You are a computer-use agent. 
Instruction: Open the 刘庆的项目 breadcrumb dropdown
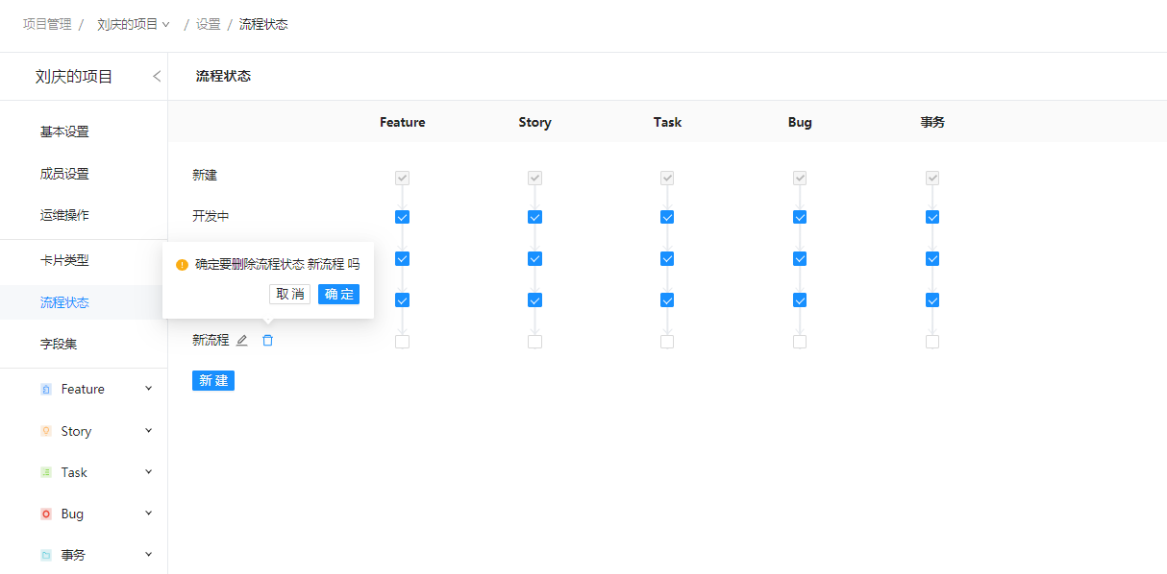(x=133, y=25)
